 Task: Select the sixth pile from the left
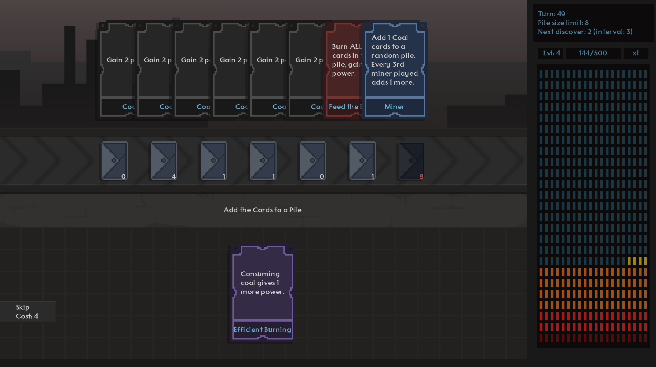point(363,161)
